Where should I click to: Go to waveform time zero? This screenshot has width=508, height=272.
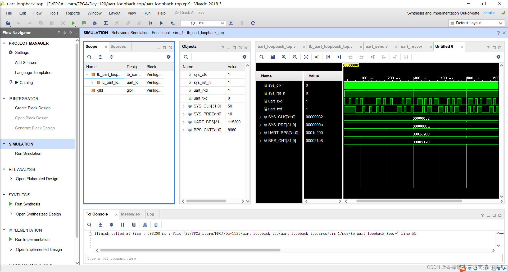pos(328,57)
